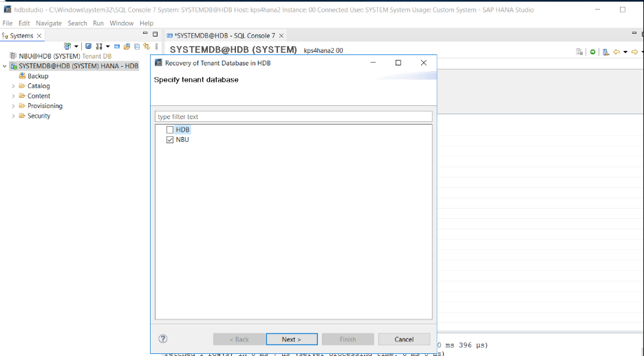This screenshot has height=356, width=644.
Task: Click the 'kps4hana2 00' host label
Action: click(323, 50)
